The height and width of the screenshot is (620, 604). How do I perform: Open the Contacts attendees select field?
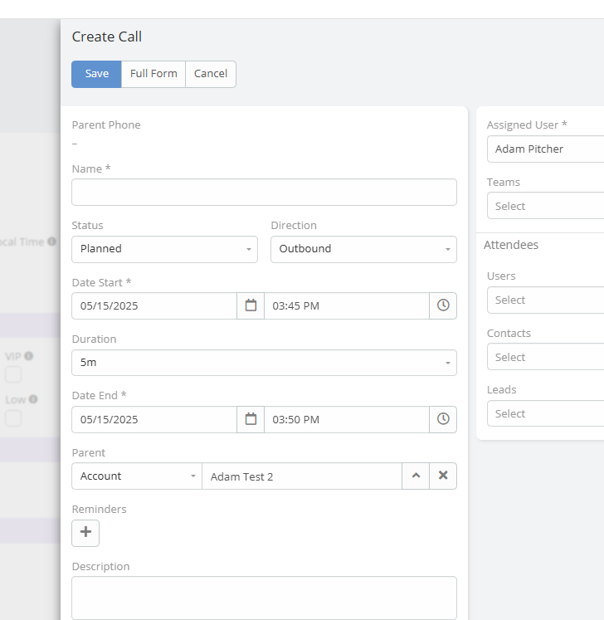click(x=545, y=357)
